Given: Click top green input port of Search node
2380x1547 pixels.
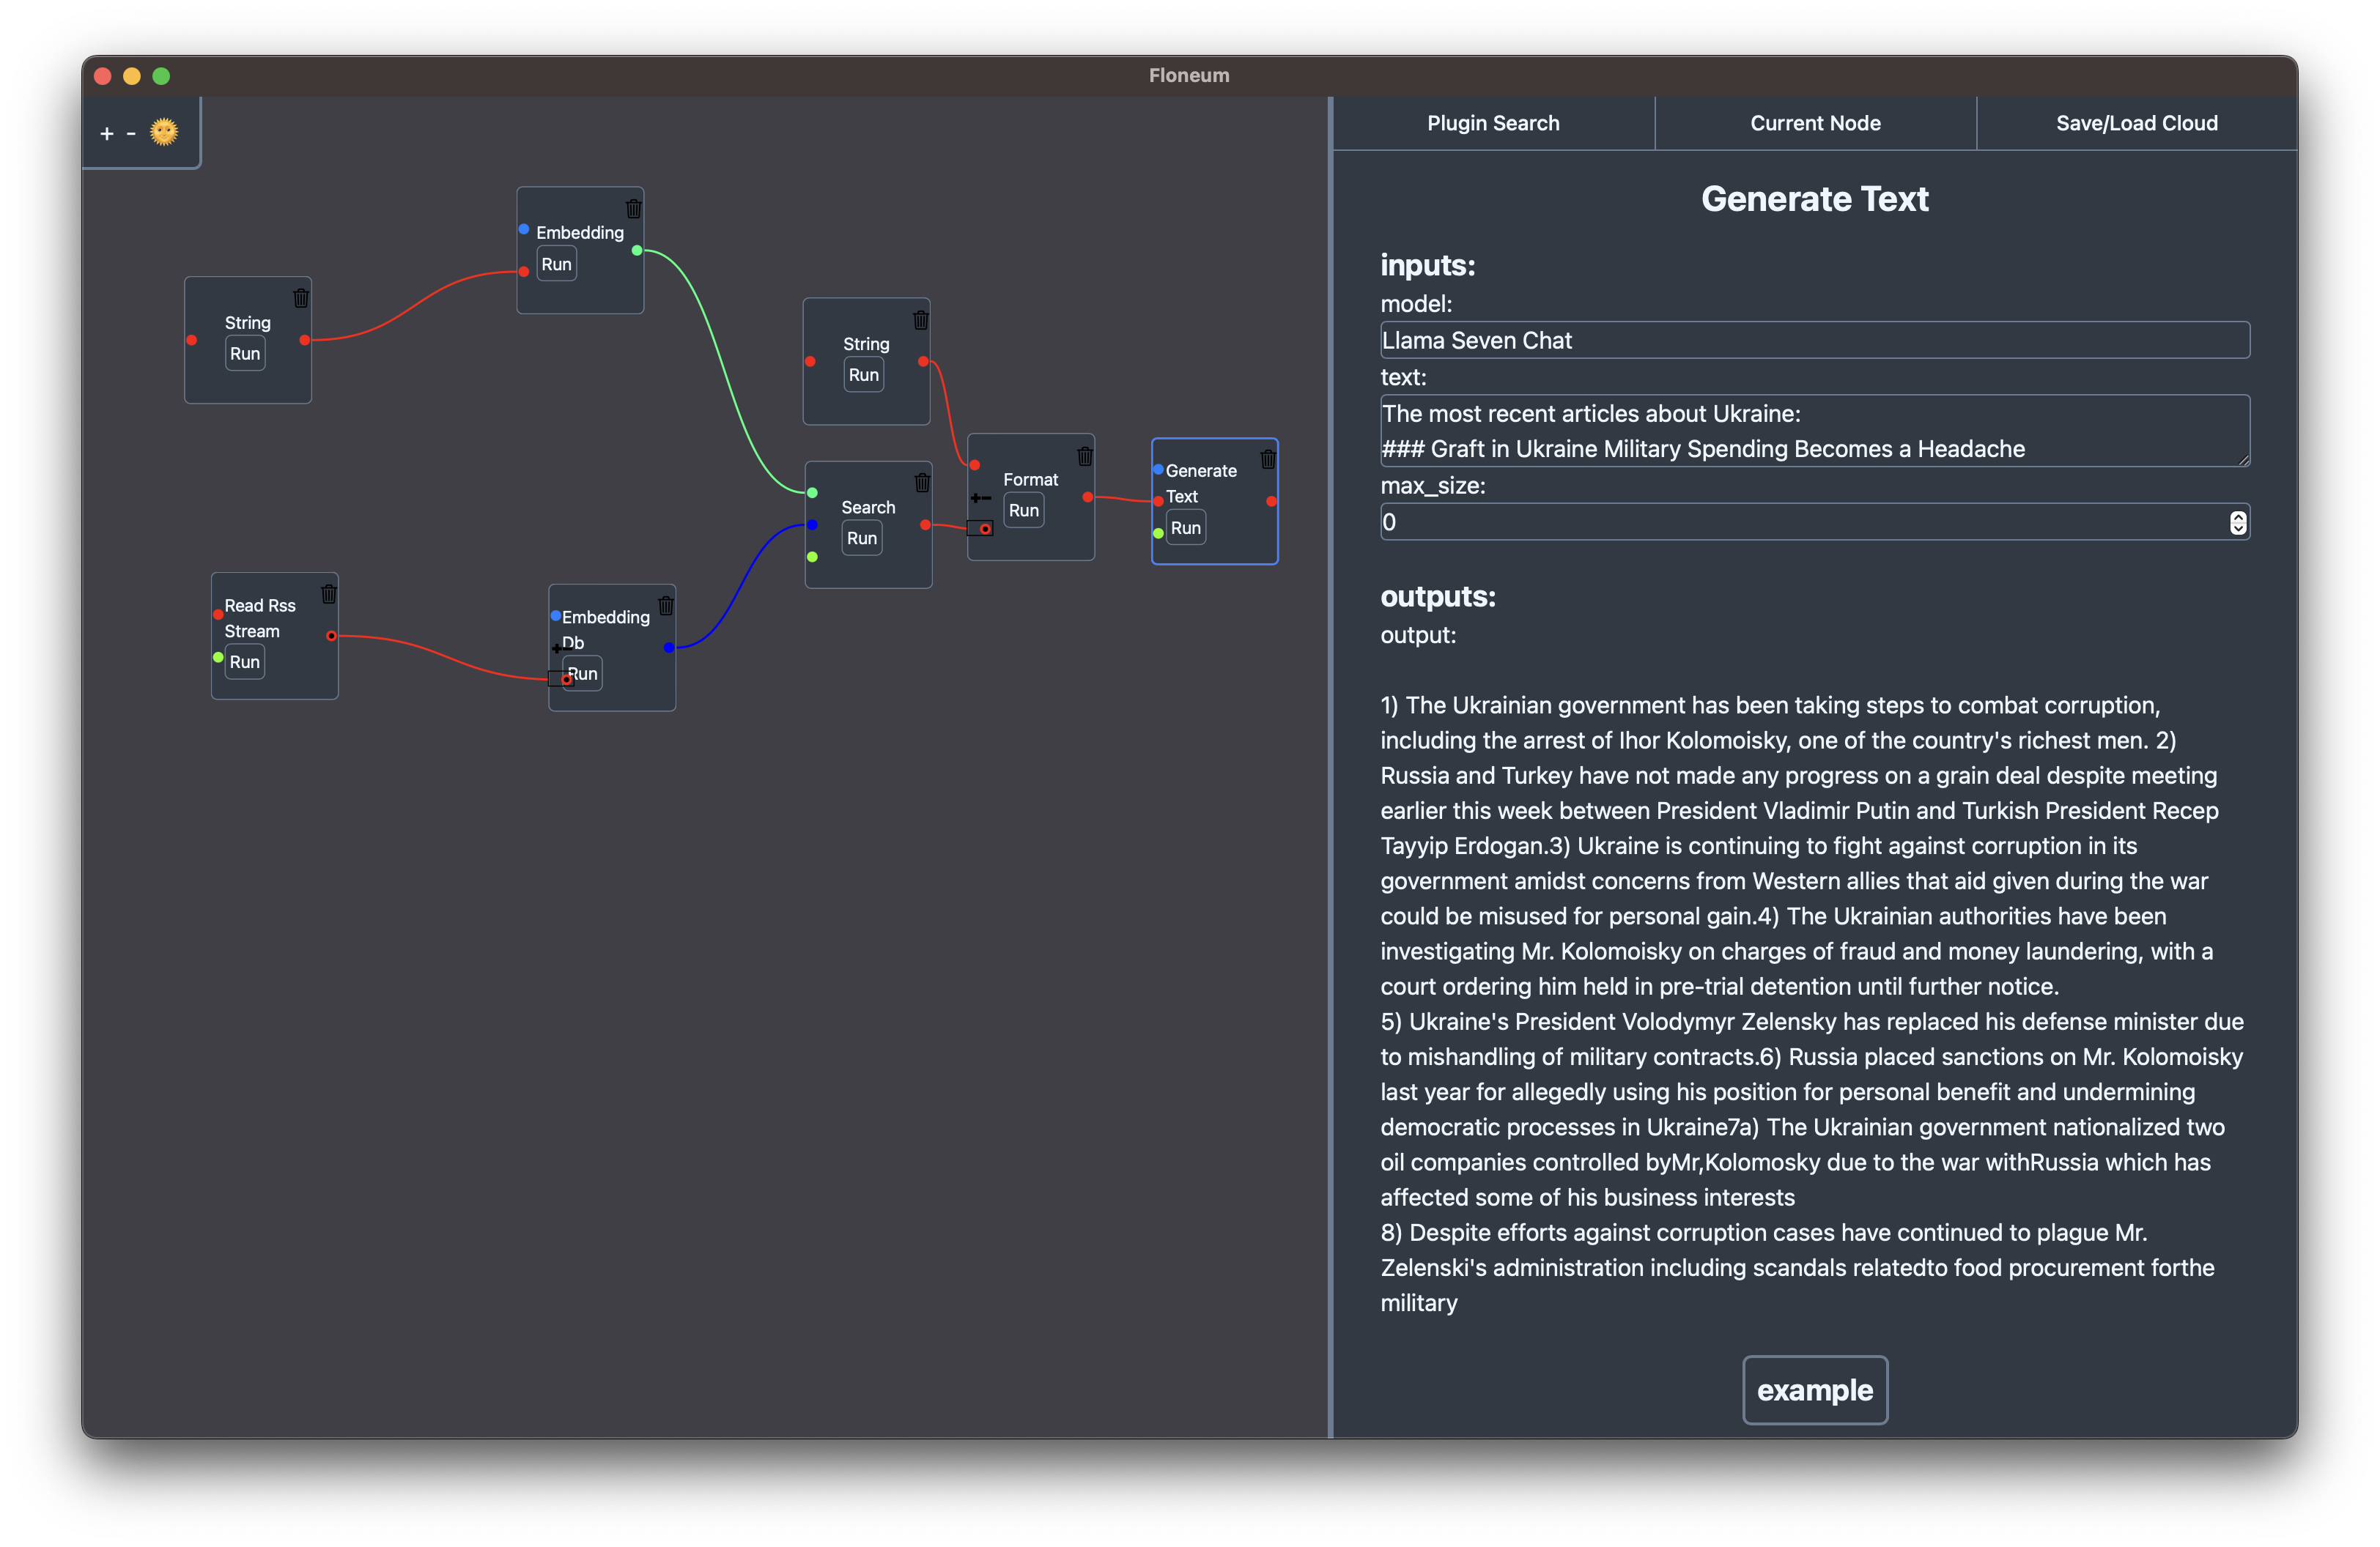Looking at the screenshot, I should [813, 493].
